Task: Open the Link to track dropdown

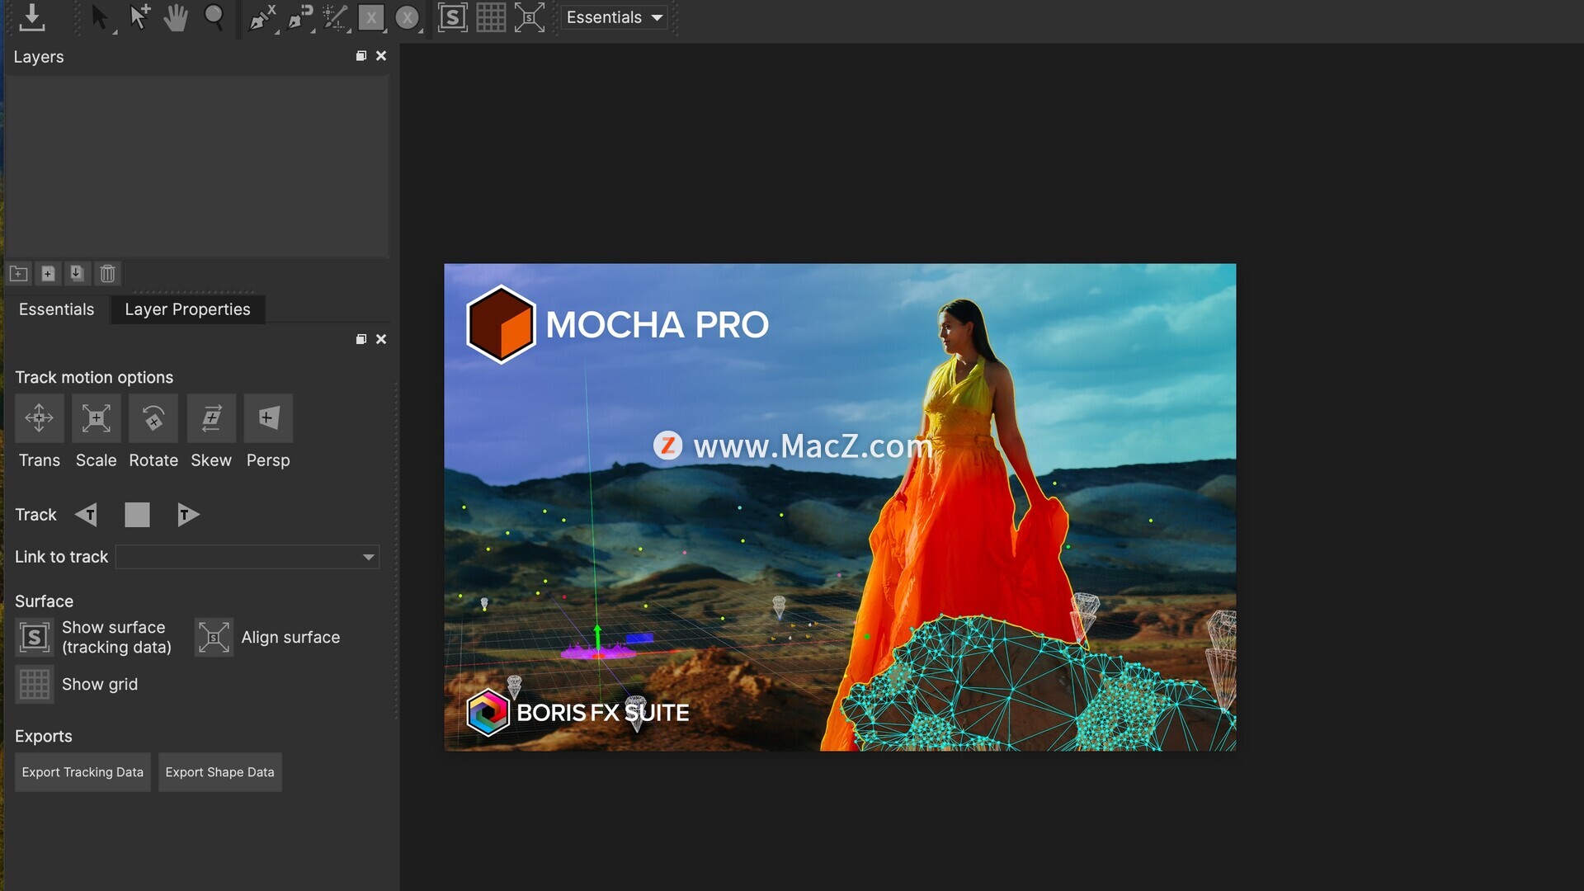Action: click(247, 557)
